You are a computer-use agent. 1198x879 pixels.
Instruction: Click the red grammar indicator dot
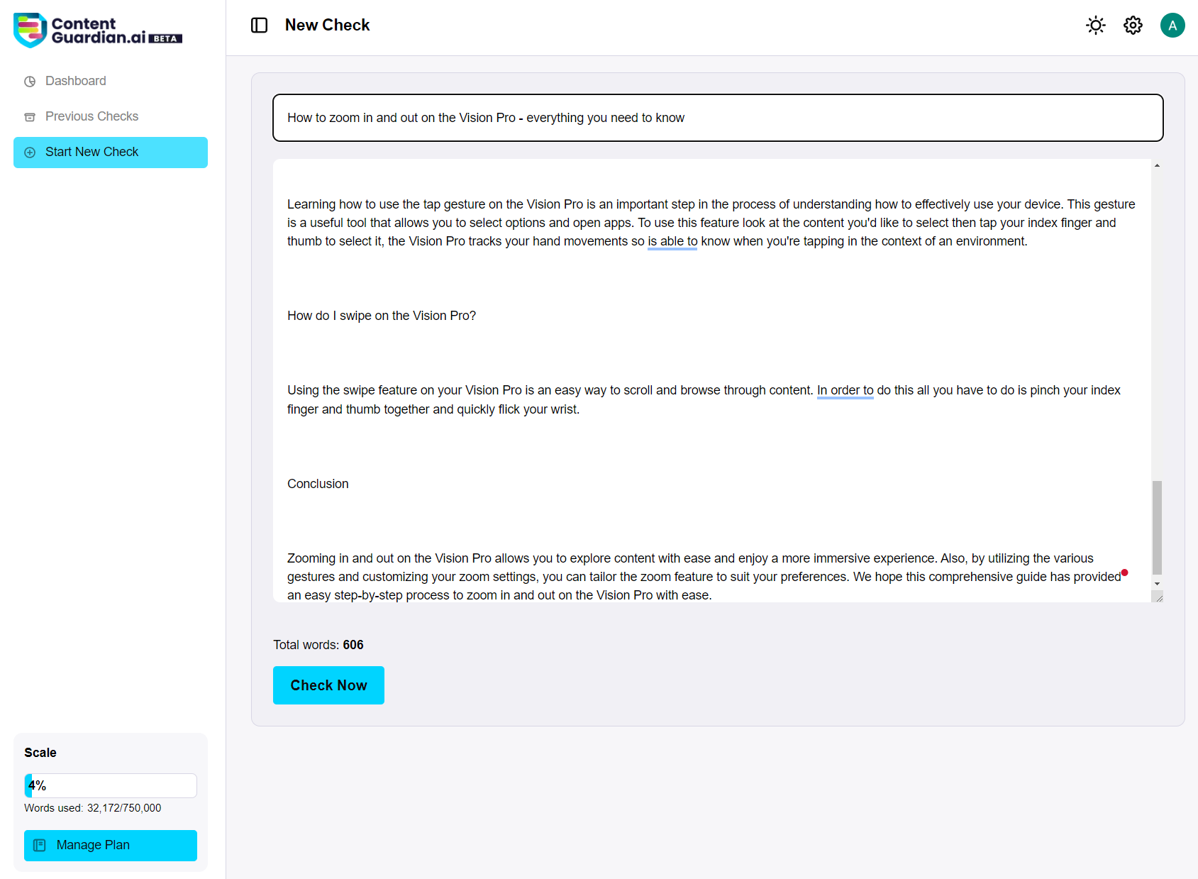pos(1124,573)
